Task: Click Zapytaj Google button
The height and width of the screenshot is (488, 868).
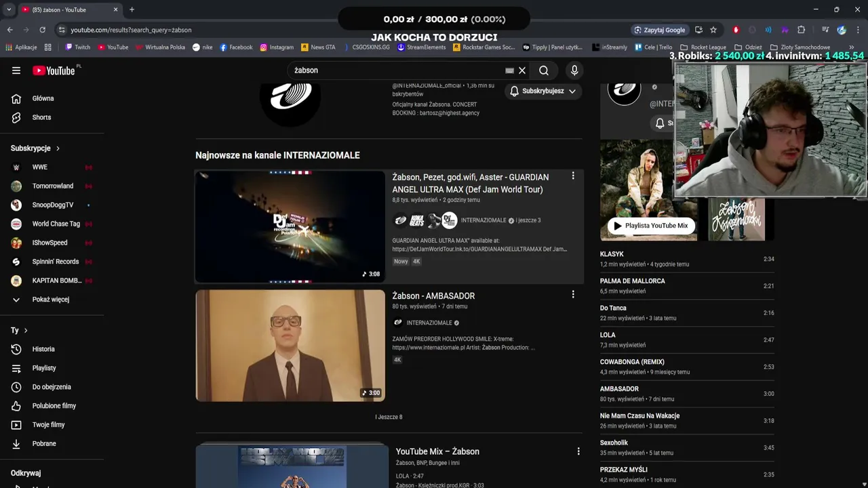Action: click(660, 30)
